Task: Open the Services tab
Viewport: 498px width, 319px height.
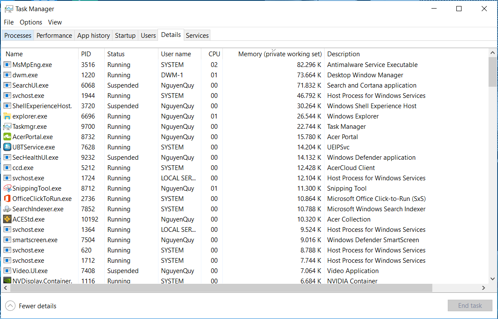Action: point(197,35)
